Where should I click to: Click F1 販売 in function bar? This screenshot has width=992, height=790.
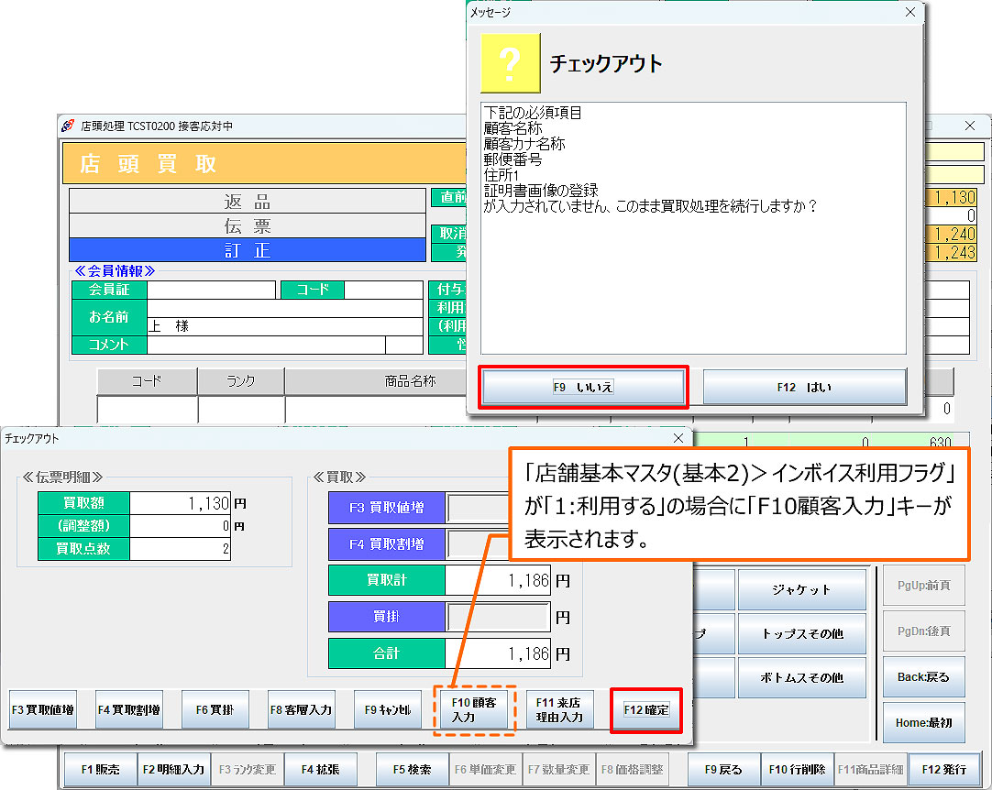(100, 769)
